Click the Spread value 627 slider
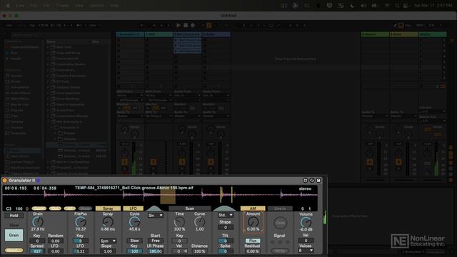Screen dimensions: 457x257 click(x=37, y=251)
